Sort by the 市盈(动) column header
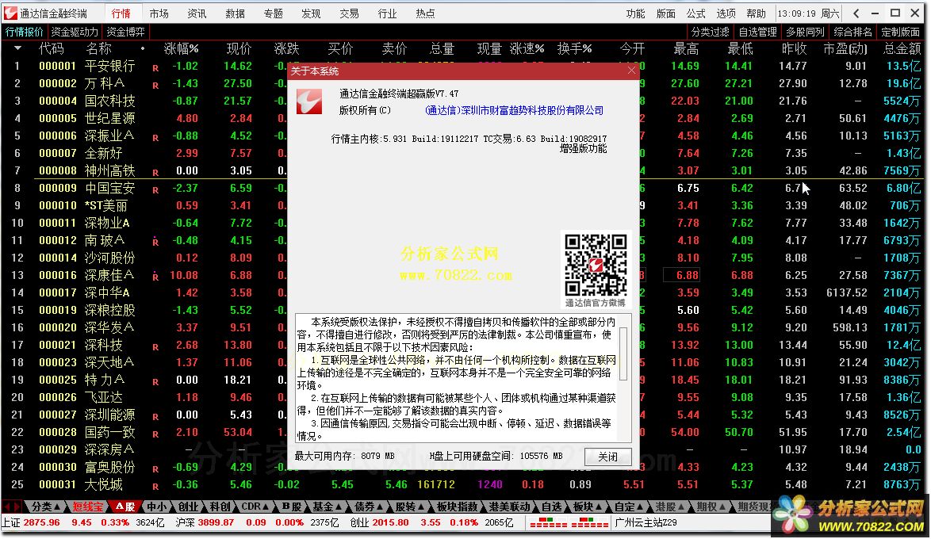The image size is (931, 539). (x=845, y=48)
